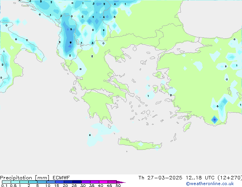
Task: Pick the 15–20 mm legend color box
Action: pyautogui.click(x=59, y=182)
